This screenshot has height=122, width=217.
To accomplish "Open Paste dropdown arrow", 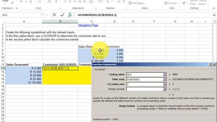I will click(5, 4).
